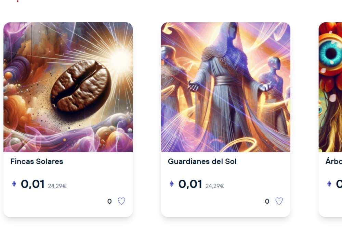The width and height of the screenshot is (342, 228).
Task: Open the Guardianes del Sol title link
Action: pos(202,161)
